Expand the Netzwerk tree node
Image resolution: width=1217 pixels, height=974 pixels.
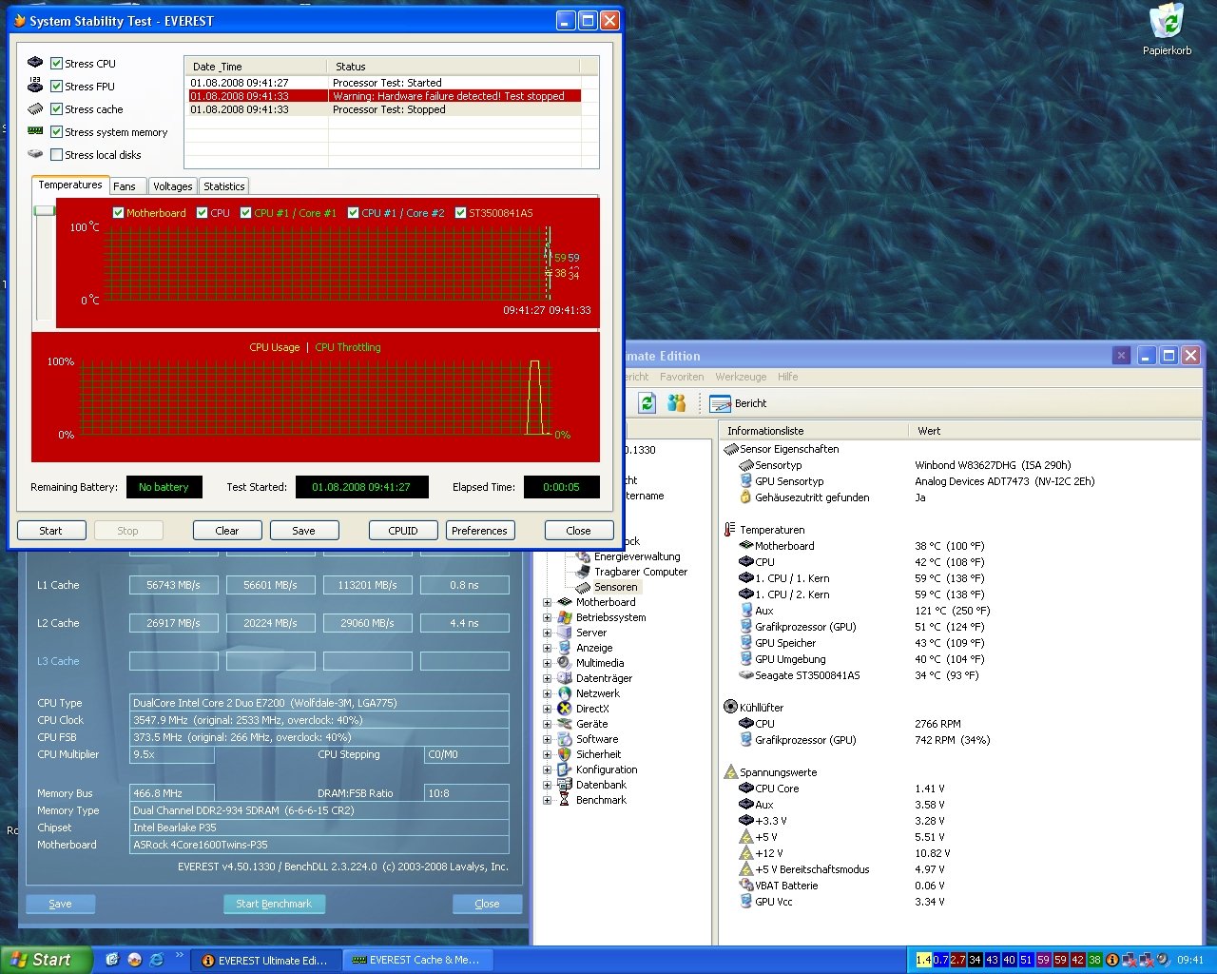(547, 693)
